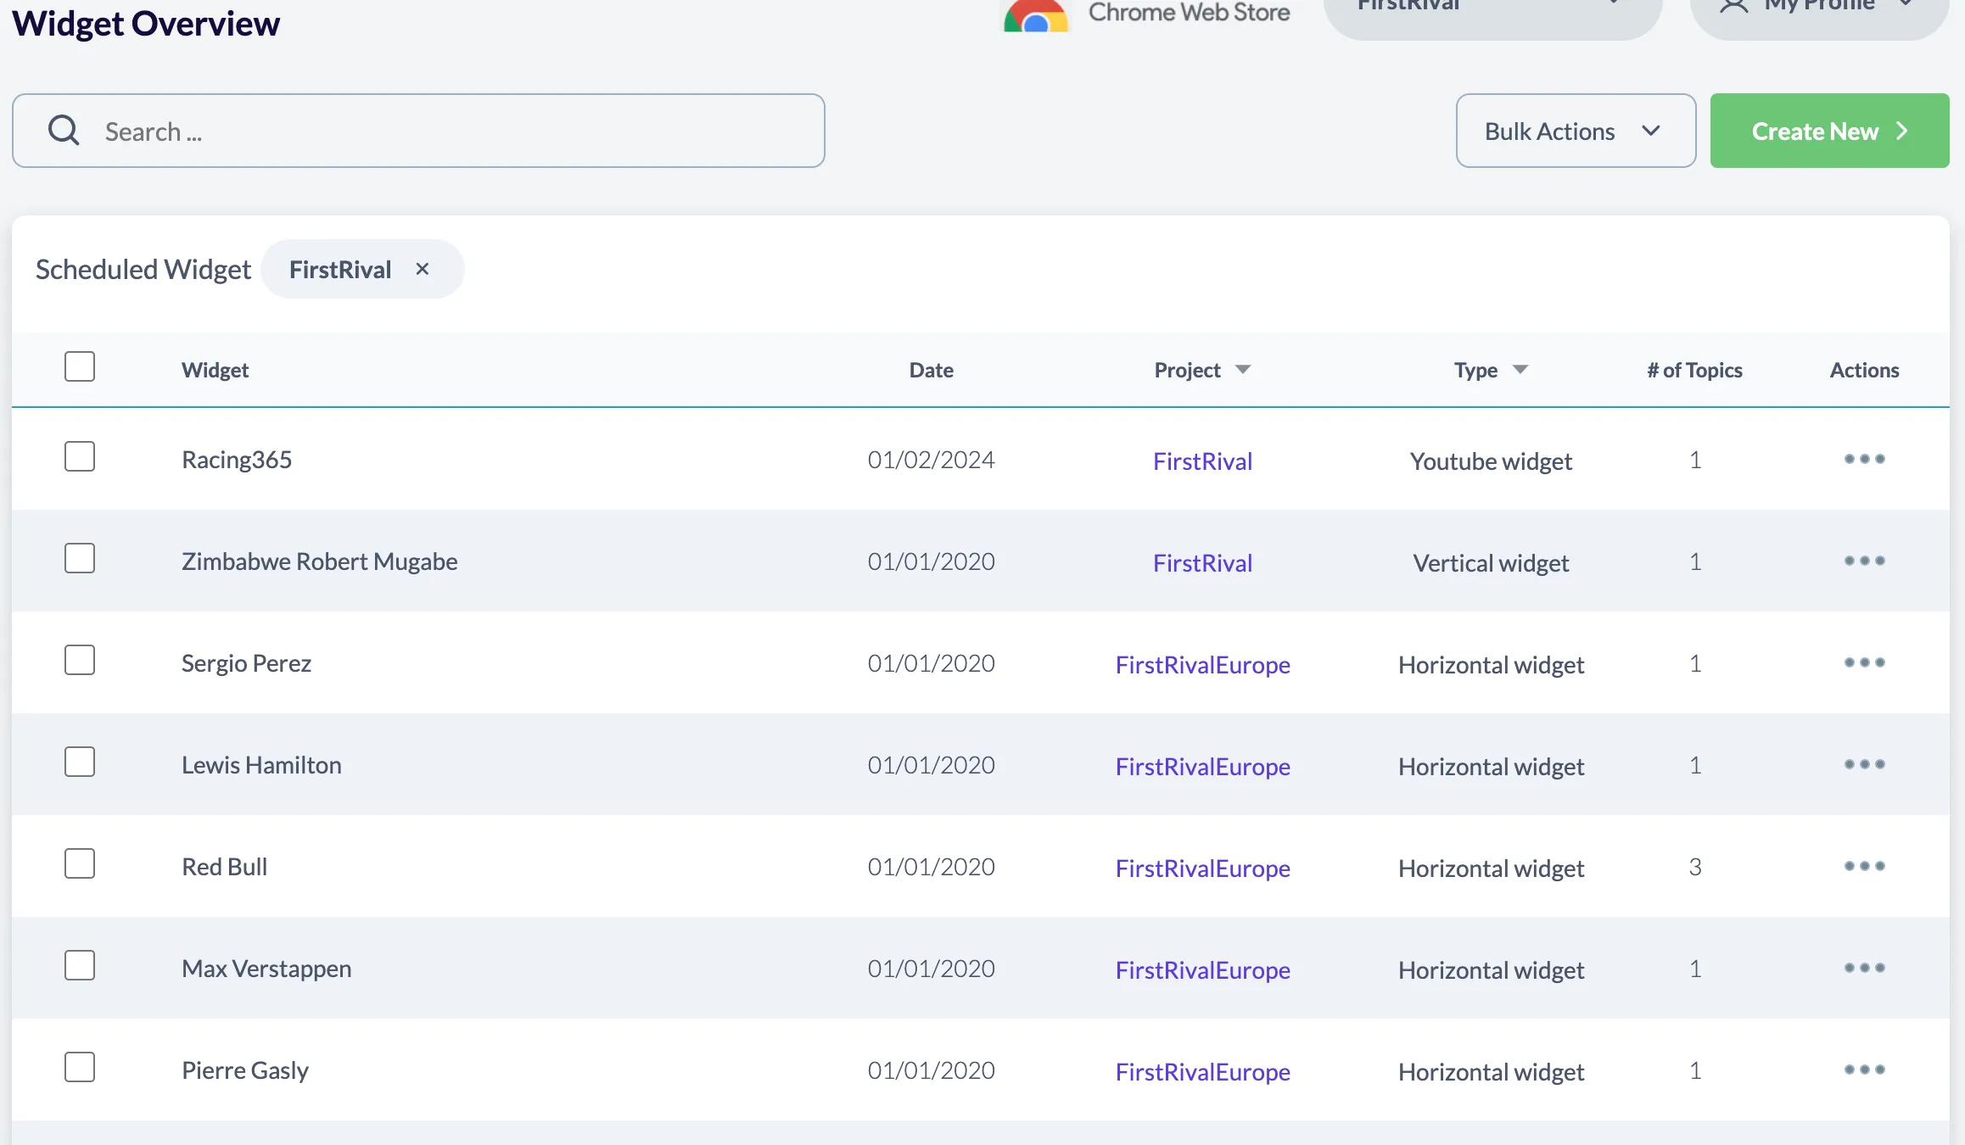Open FirstRivalEurope link in Sergio Perez row
Viewport: 1965px width, 1145px height.
(1202, 664)
